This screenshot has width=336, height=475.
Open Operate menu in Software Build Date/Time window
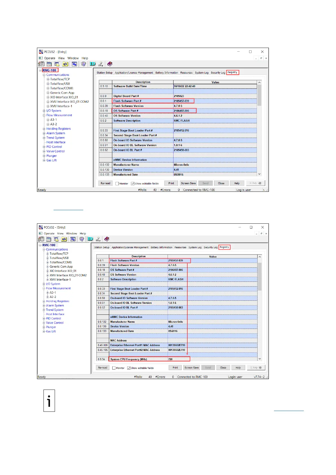tap(50, 58)
